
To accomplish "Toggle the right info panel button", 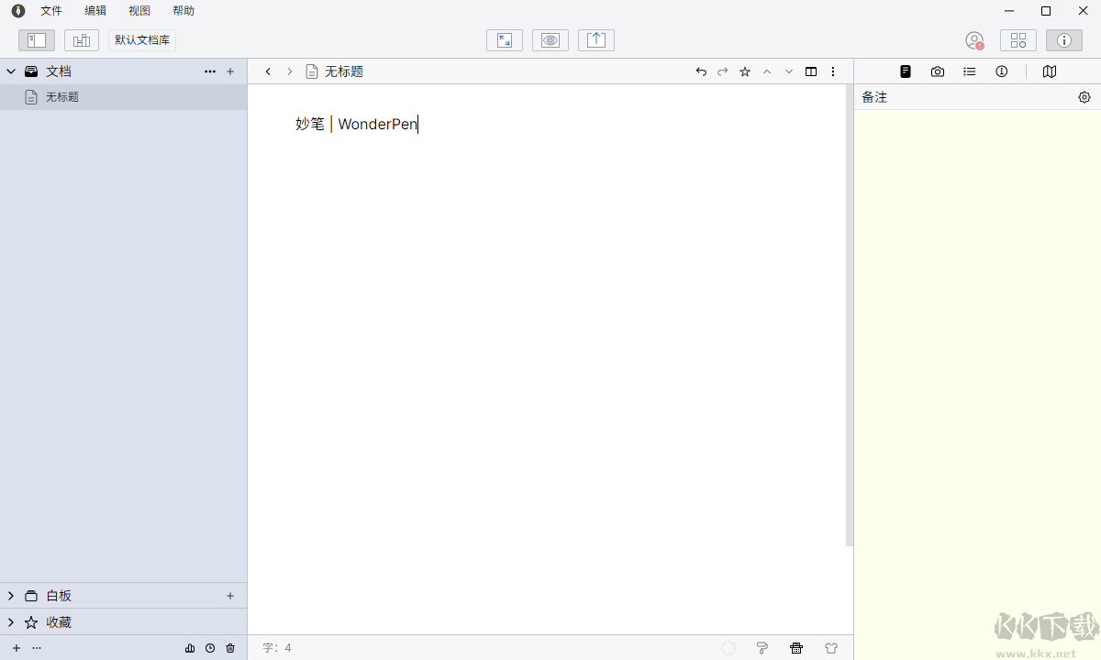I will (1064, 40).
